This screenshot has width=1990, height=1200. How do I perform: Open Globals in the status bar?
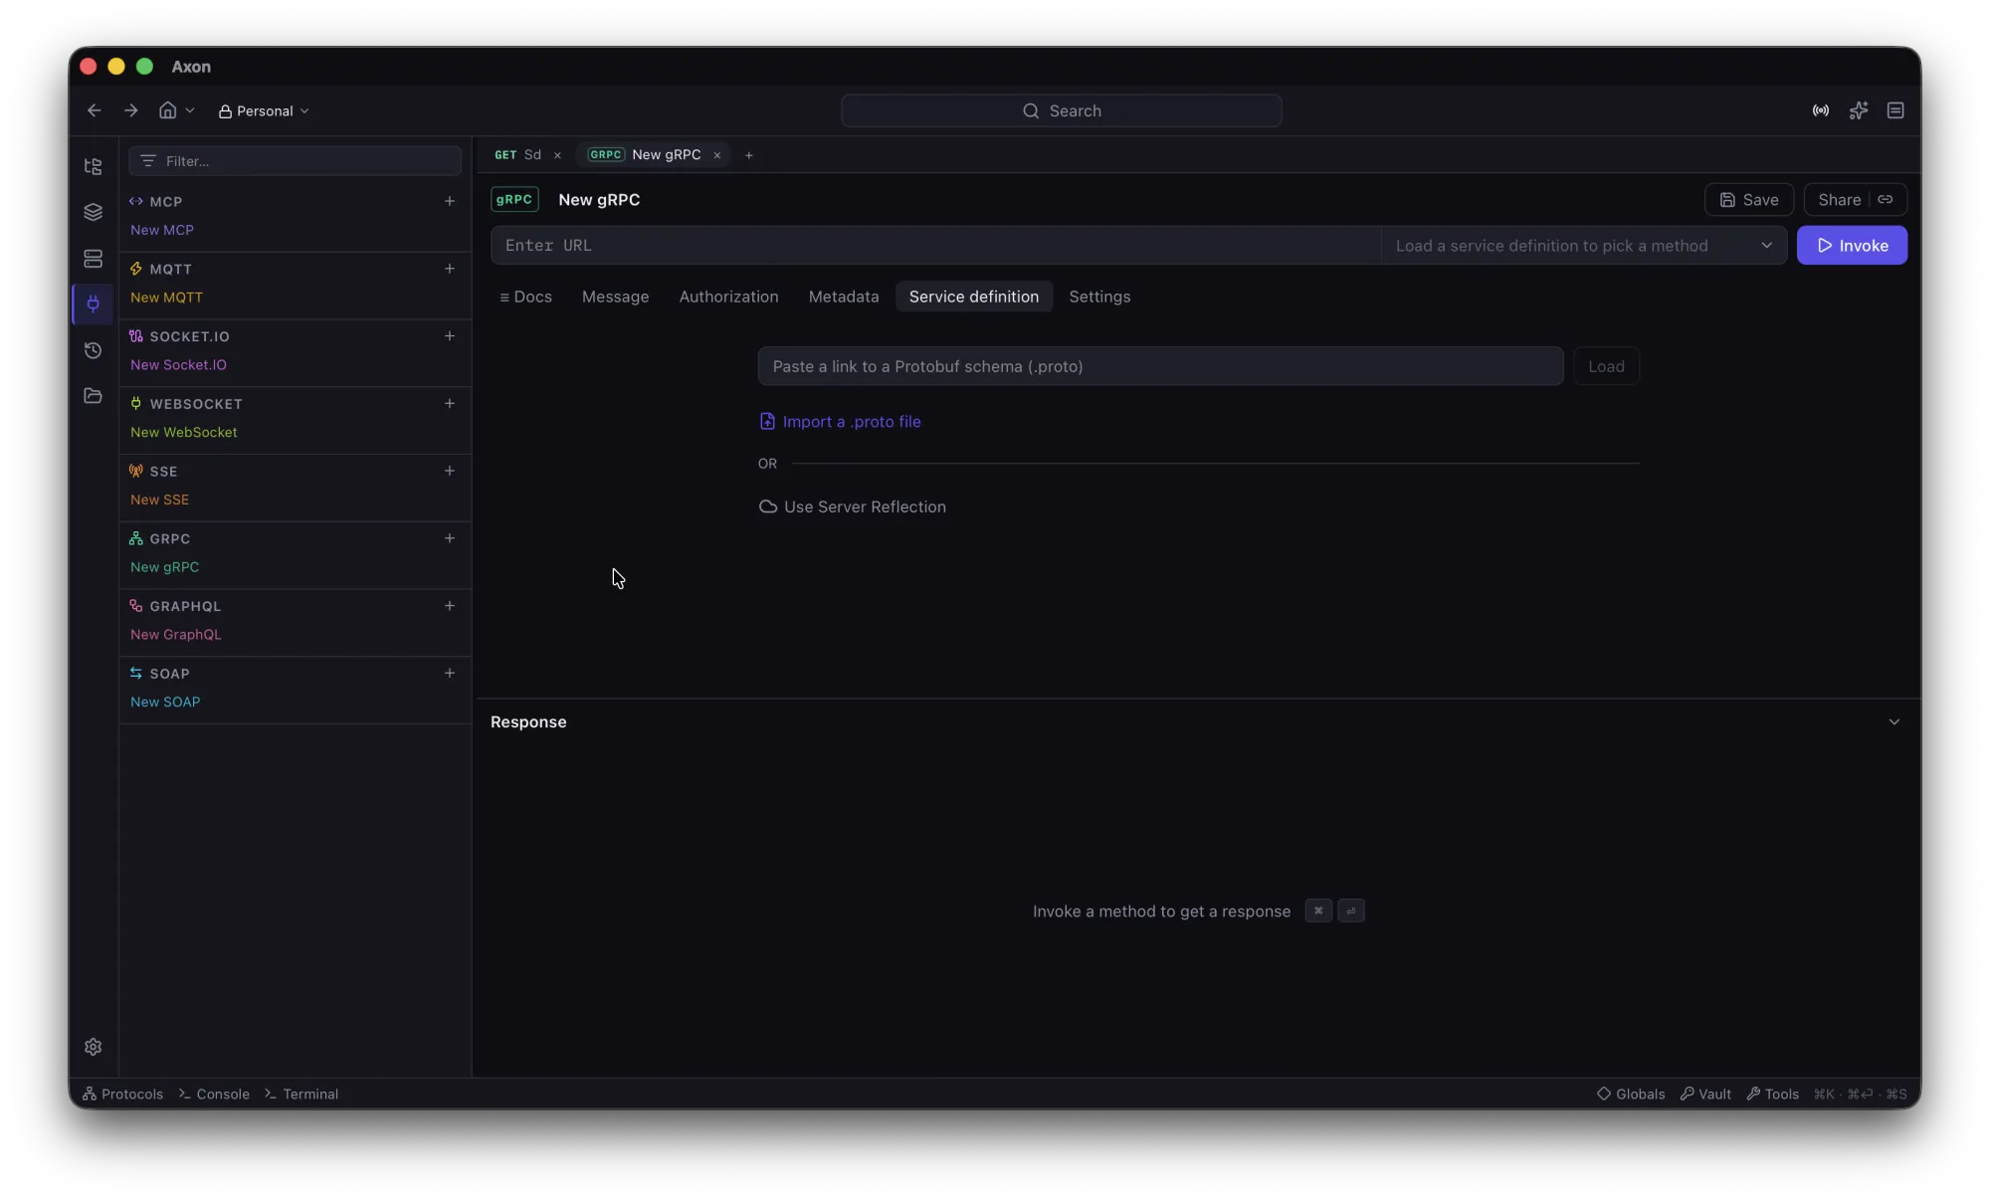(x=1631, y=1094)
